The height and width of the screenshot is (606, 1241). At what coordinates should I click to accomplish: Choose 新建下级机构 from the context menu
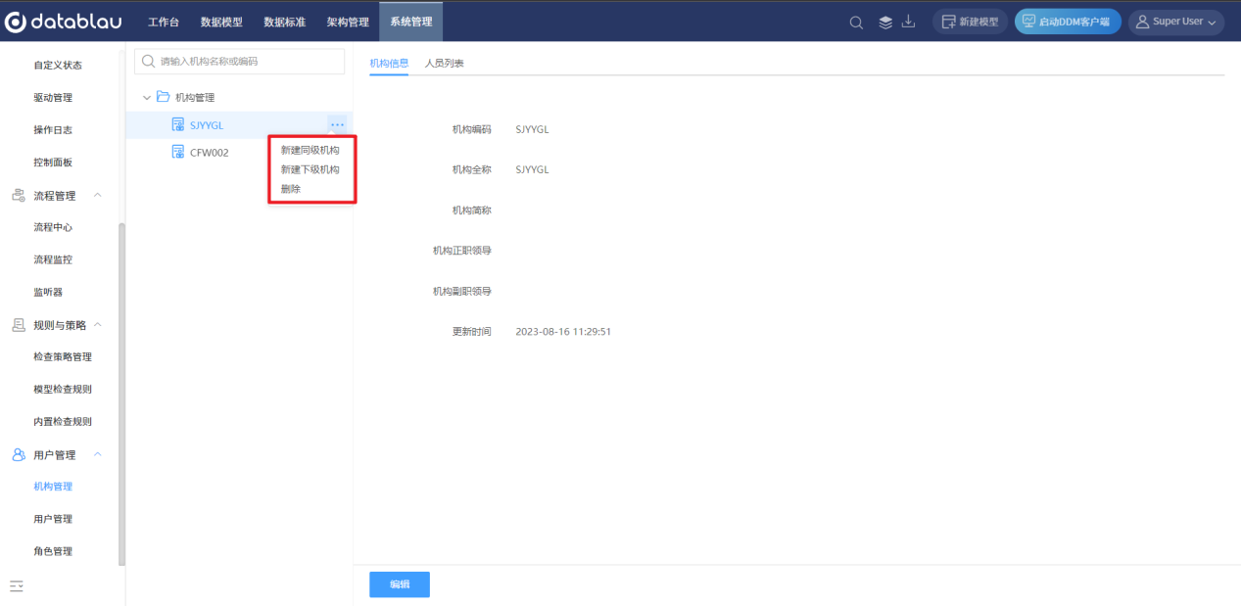tap(310, 169)
